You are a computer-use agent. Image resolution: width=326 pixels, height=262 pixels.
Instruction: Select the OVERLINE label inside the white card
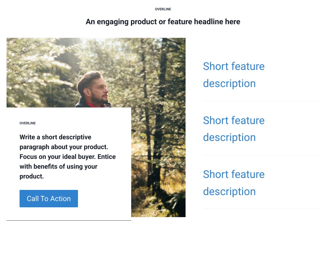[28, 123]
